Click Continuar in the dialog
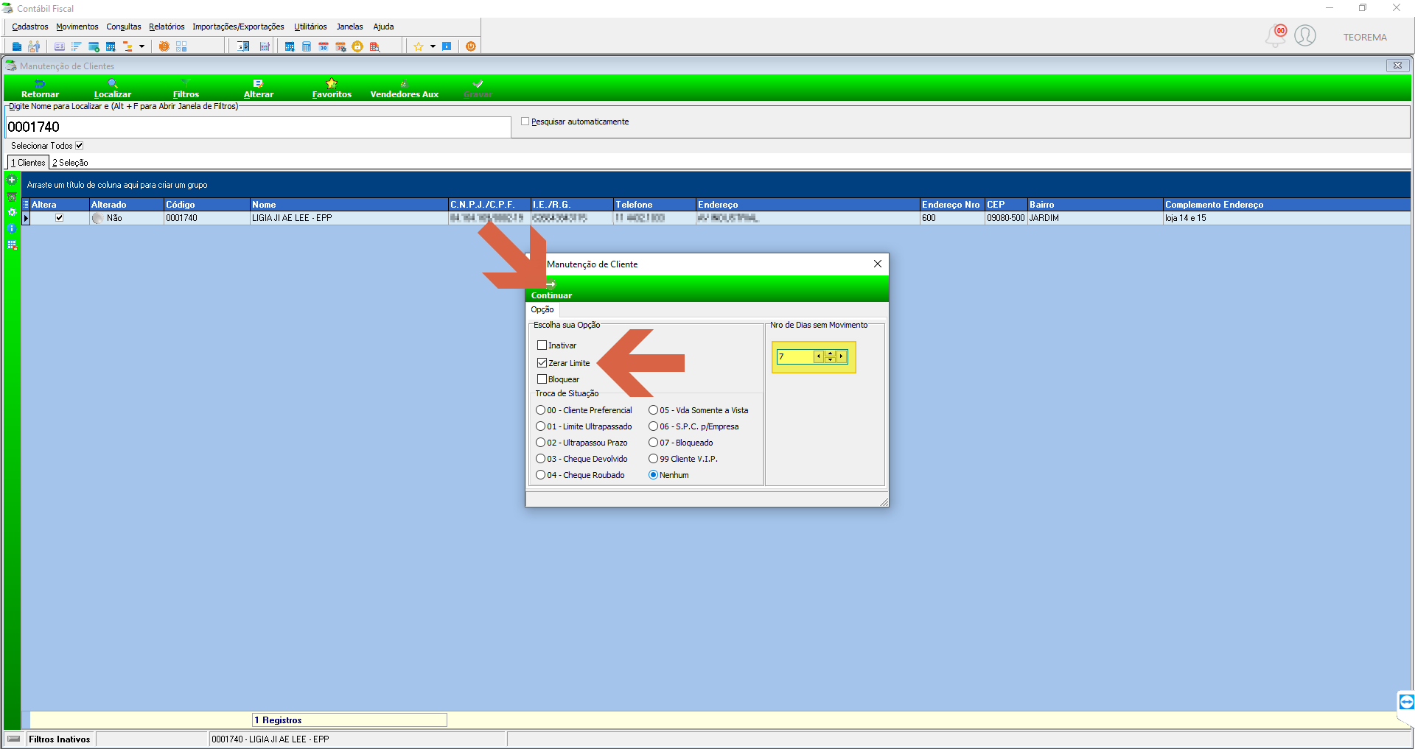This screenshot has width=1415, height=749. click(551, 289)
